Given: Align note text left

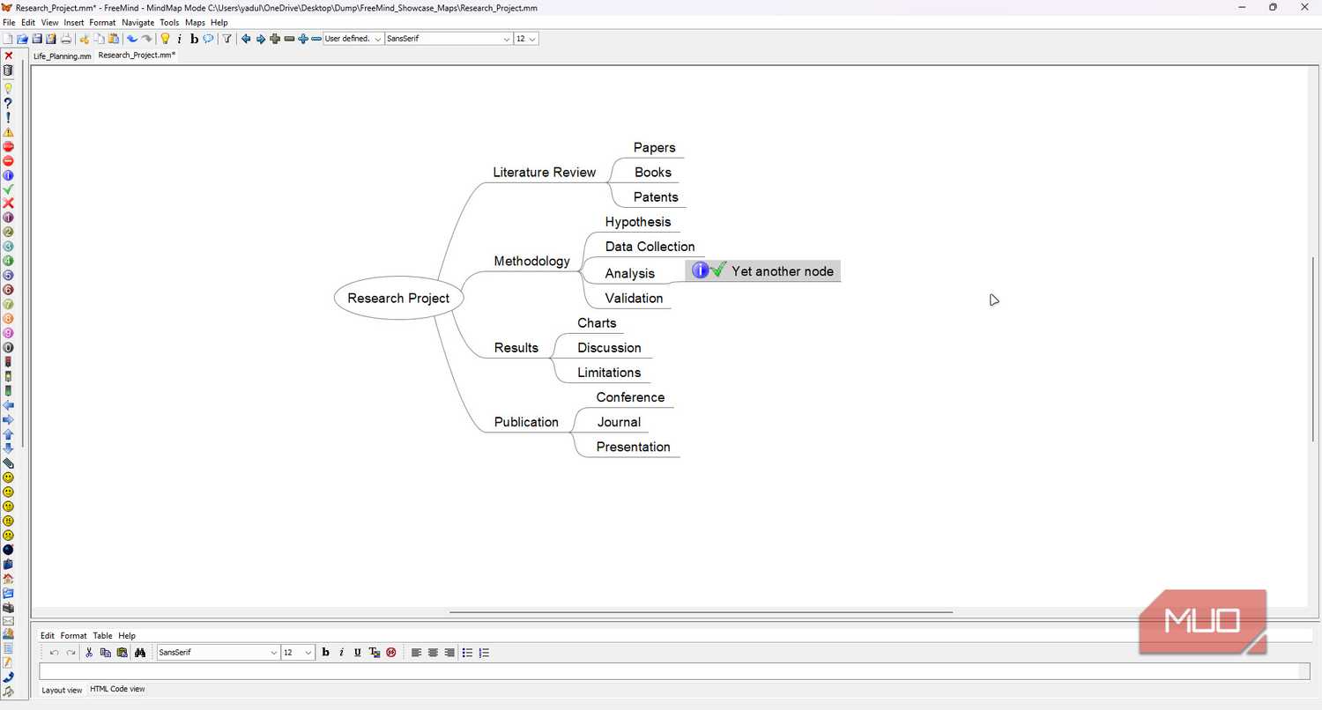Looking at the screenshot, I should tap(417, 653).
